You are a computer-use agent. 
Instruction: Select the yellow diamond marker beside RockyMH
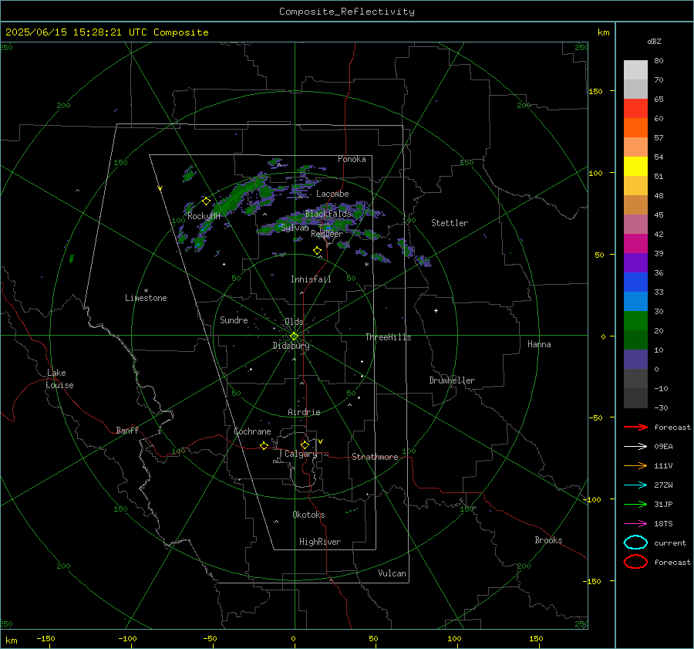(x=206, y=201)
